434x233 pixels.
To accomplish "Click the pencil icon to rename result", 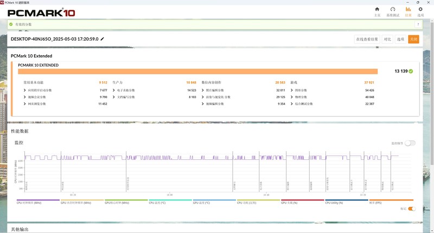I will [x=103, y=39].
